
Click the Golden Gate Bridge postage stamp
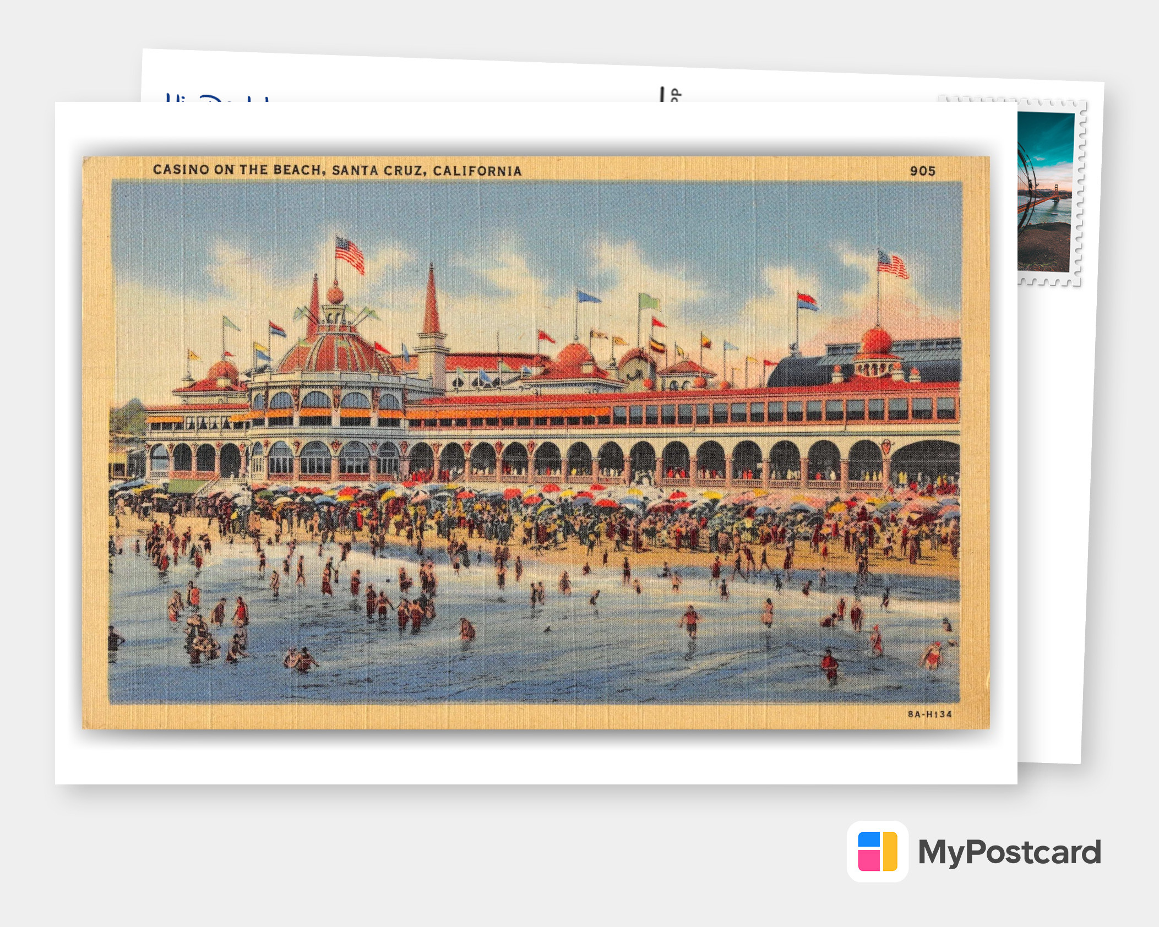point(1049,192)
